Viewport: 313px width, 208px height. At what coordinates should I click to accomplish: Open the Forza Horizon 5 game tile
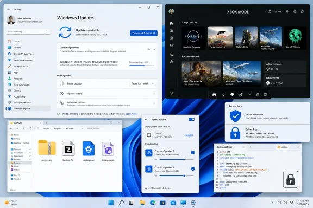pos(220,38)
